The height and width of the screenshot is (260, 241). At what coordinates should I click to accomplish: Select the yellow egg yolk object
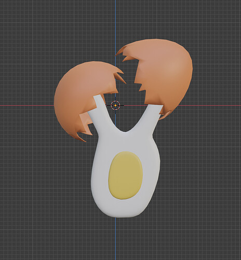pos(125,175)
